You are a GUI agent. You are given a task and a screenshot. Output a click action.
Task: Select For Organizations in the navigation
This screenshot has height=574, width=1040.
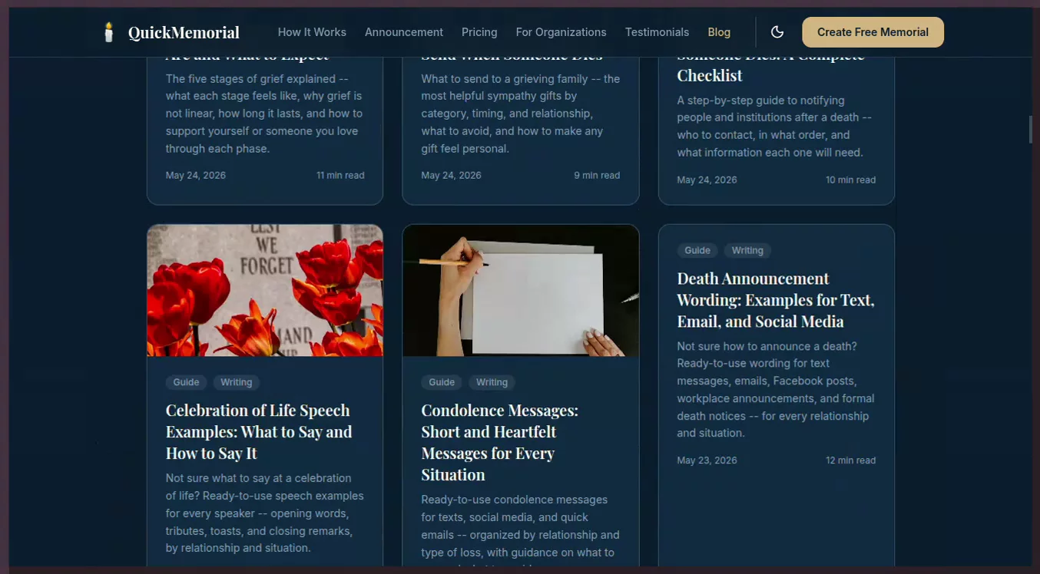(x=561, y=32)
